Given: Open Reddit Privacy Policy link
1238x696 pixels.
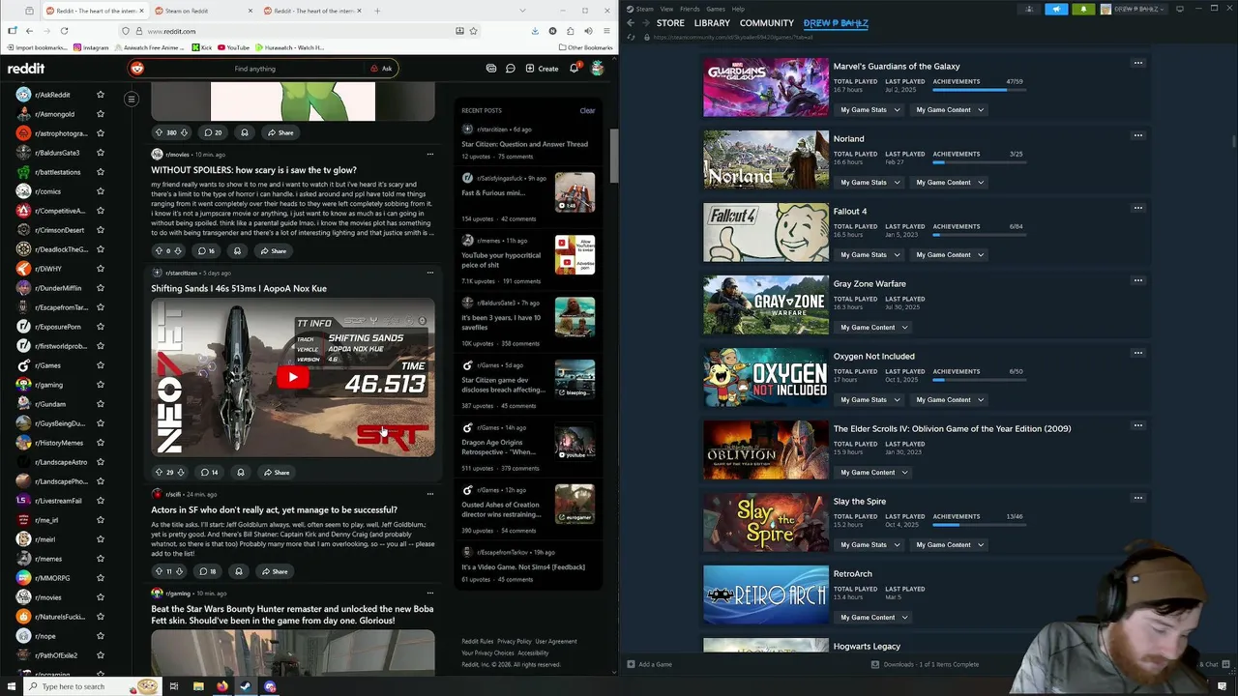Looking at the screenshot, I should [x=515, y=641].
